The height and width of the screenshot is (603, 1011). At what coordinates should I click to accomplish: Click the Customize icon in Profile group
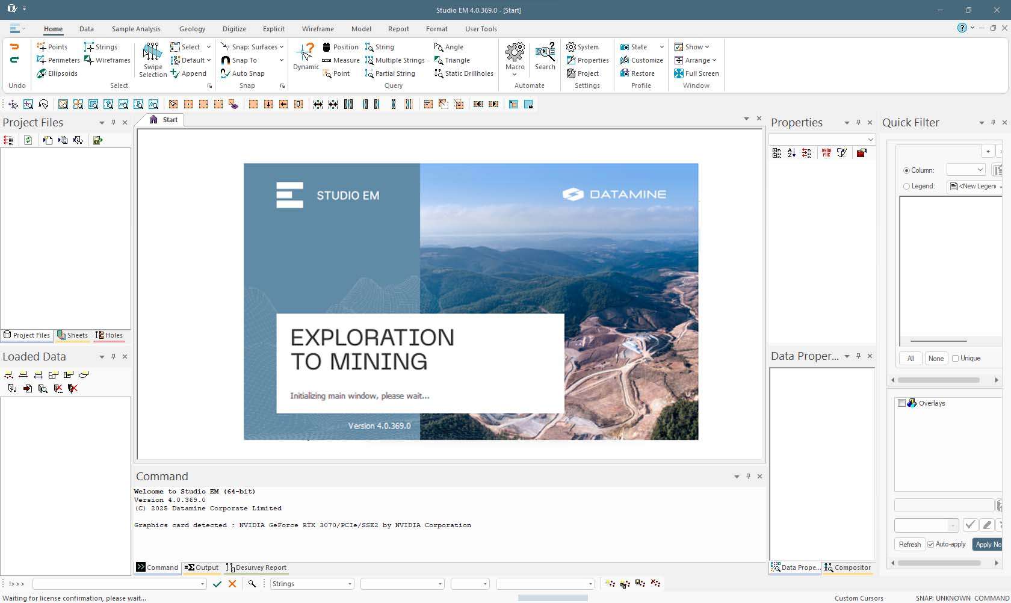(x=641, y=60)
